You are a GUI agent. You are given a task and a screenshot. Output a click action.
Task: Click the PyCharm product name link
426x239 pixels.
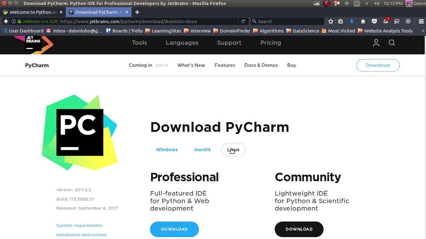click(x=37, y=65)
